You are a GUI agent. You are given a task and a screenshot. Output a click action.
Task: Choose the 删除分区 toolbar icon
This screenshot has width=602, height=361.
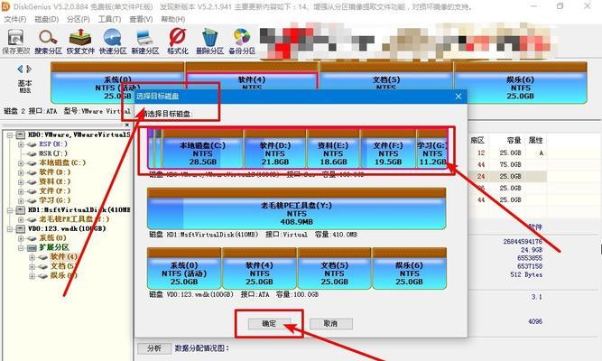pyautogui.click(x=209, y=42)
